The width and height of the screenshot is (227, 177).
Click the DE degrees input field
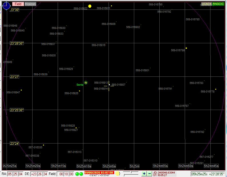pos(34,174)
